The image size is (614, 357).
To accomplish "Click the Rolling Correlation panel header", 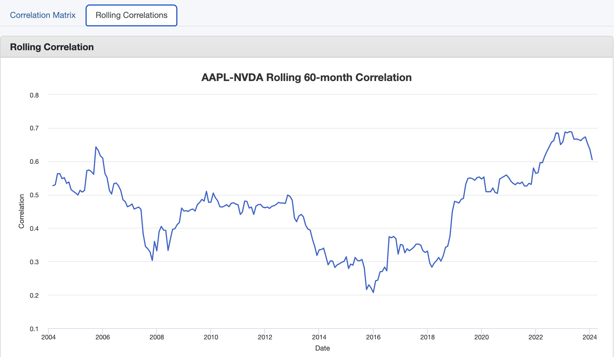I will 52,47.
